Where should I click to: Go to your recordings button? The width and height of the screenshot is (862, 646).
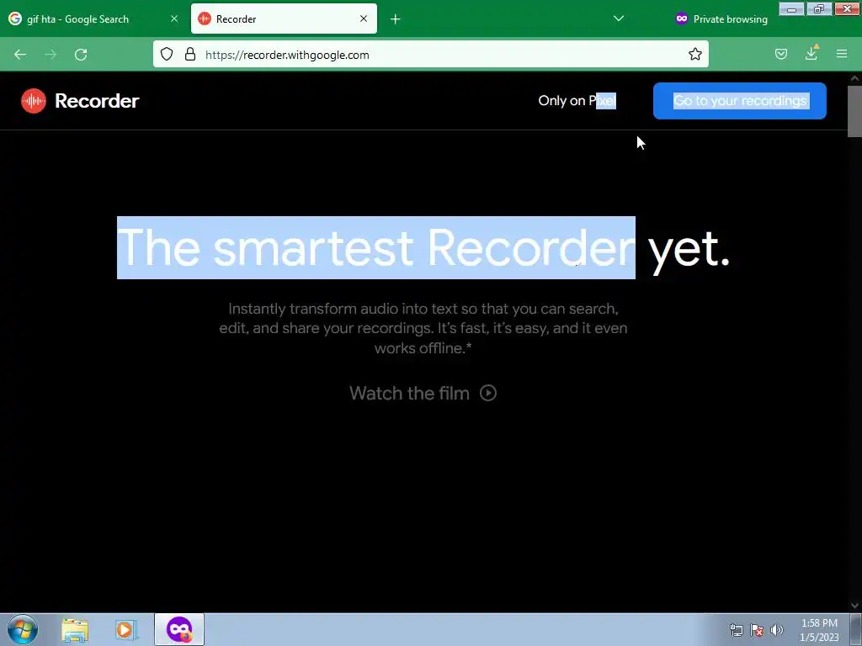(x=739, y=101)
